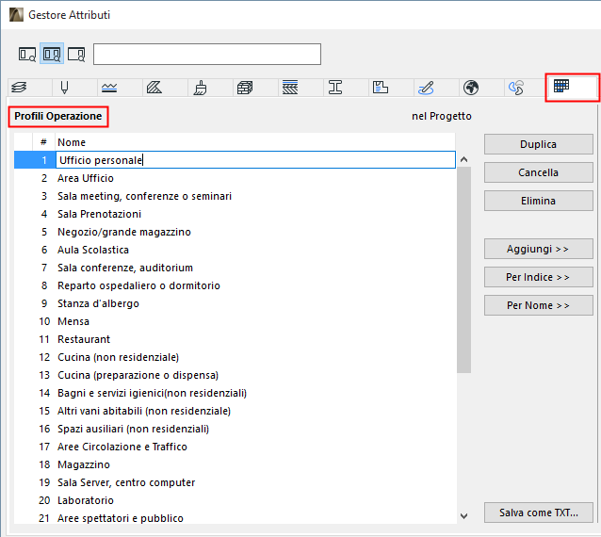The image size is (601, 537).
Task: Open the Surfaces paintbrush tab
Action: point(200,88)
